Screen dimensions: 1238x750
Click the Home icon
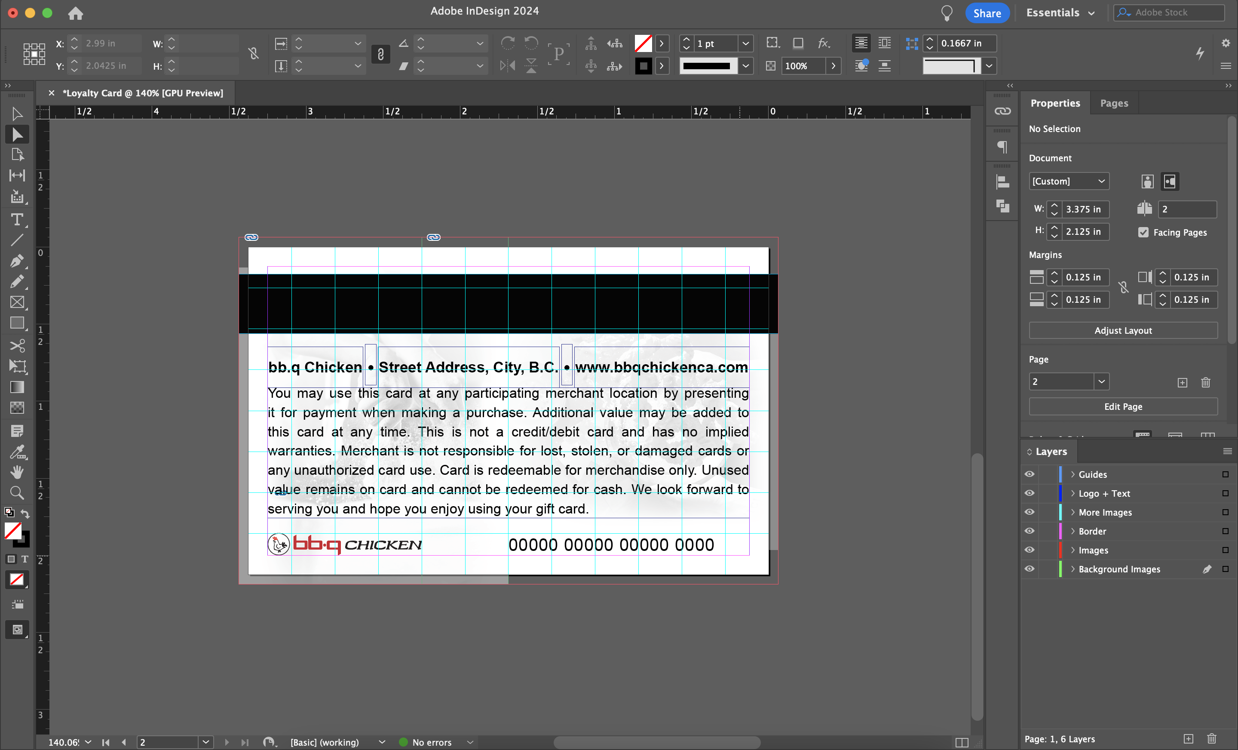pyautogui.click(x=75, y=13)
